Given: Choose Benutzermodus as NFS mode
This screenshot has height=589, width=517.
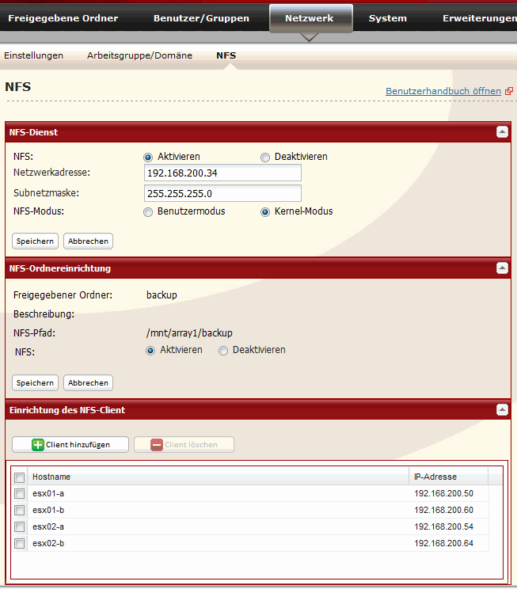Looking at the screenshot, I should [x=148, y=212].
